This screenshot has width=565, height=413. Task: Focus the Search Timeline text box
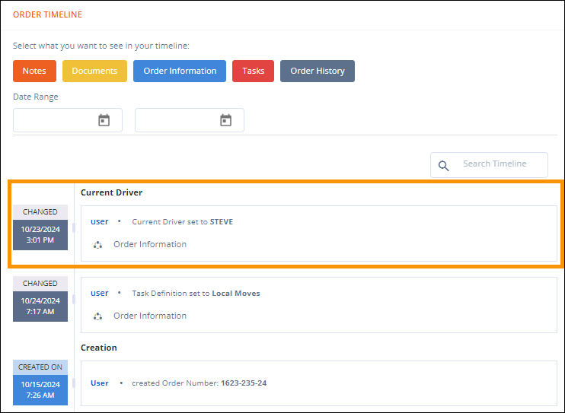[x=499, y=164]
